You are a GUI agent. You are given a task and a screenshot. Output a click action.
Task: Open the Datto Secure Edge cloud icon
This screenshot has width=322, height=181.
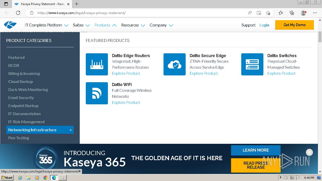point(175,64)
